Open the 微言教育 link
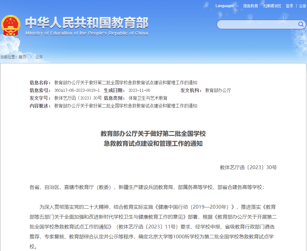This screenshot has width=307, height=251. (250, 6)
